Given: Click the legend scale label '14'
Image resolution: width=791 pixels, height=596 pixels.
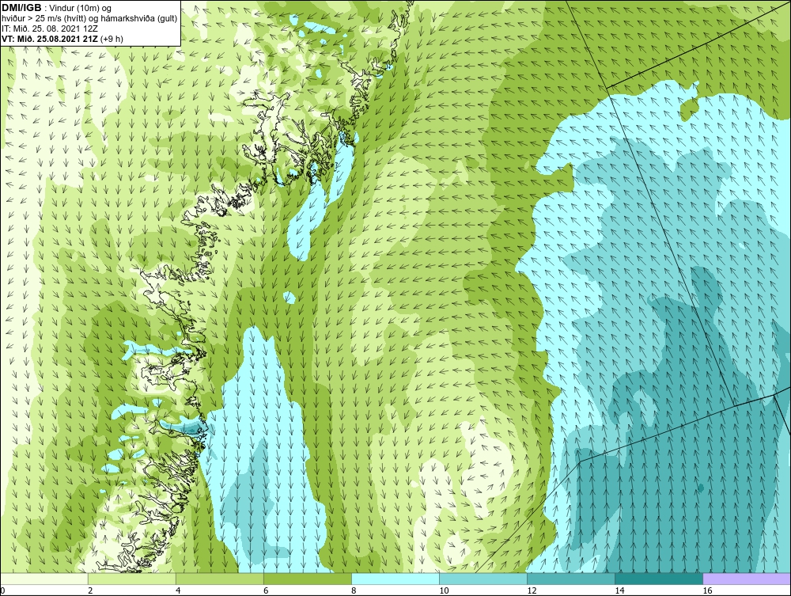Looking at the screenshot, I should [x=619, y=590].
